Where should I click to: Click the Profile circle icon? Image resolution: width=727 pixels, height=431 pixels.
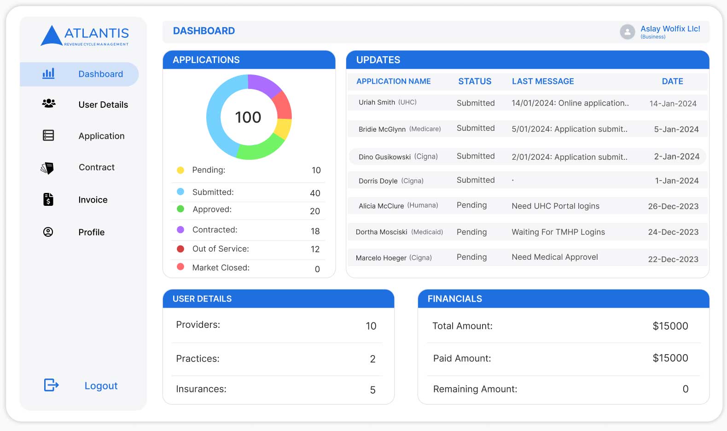coord(48,232)
